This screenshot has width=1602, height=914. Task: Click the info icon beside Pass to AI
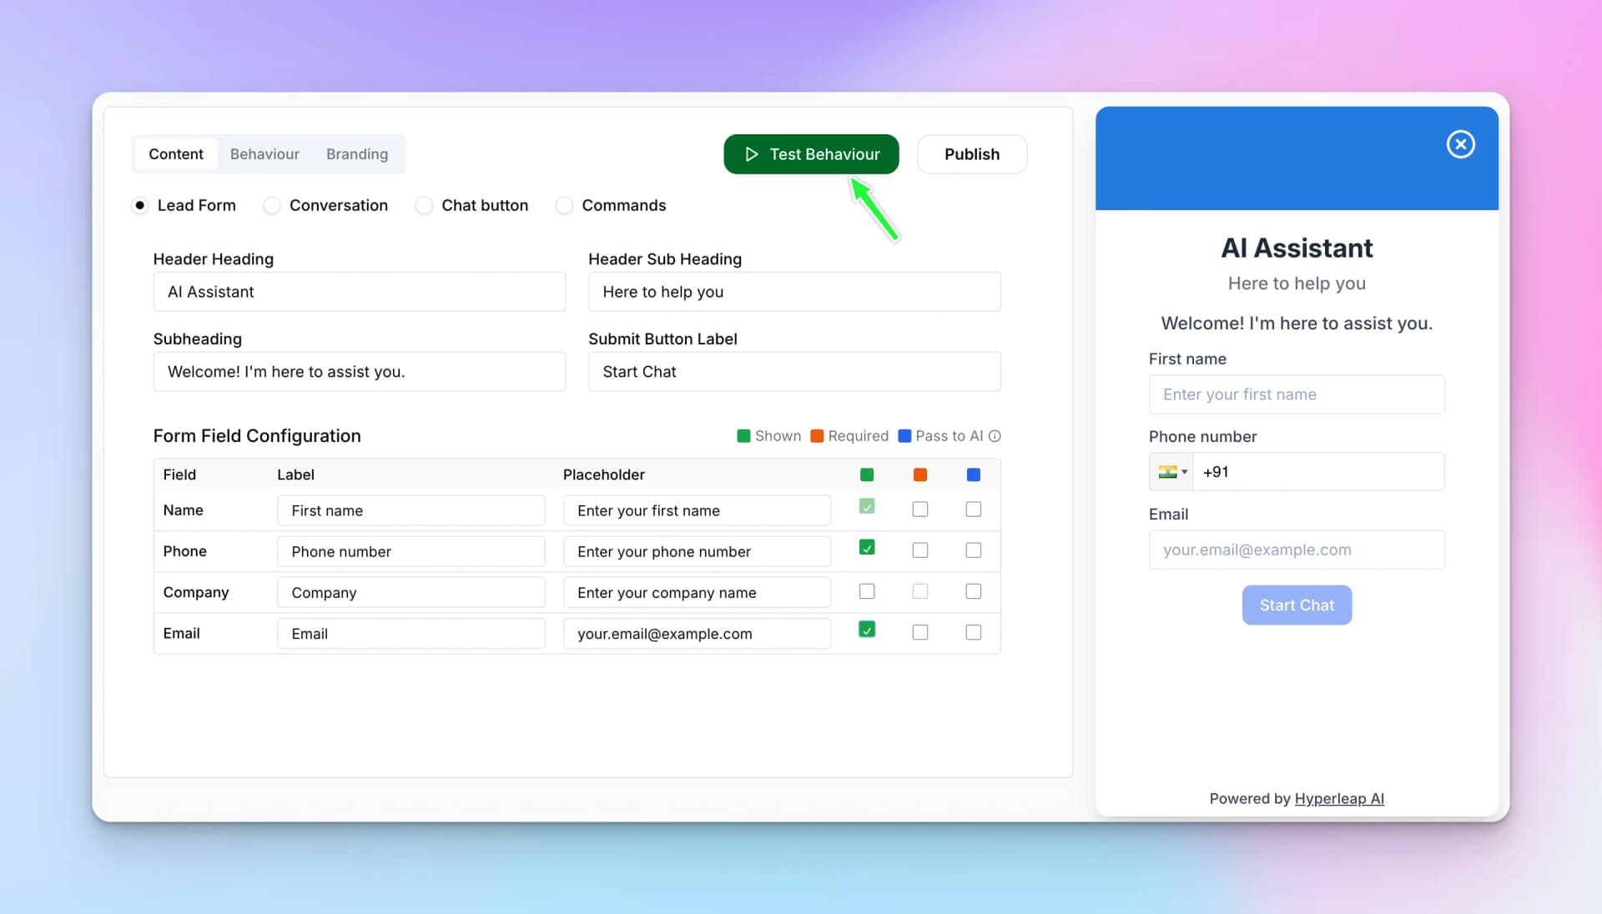click(995, 435)
